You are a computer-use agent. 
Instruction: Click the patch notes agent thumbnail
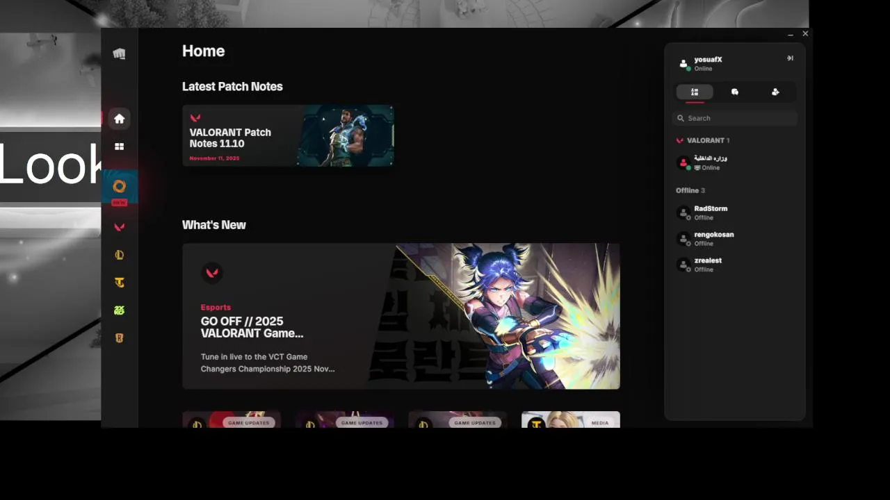click(x=346, y=135)
